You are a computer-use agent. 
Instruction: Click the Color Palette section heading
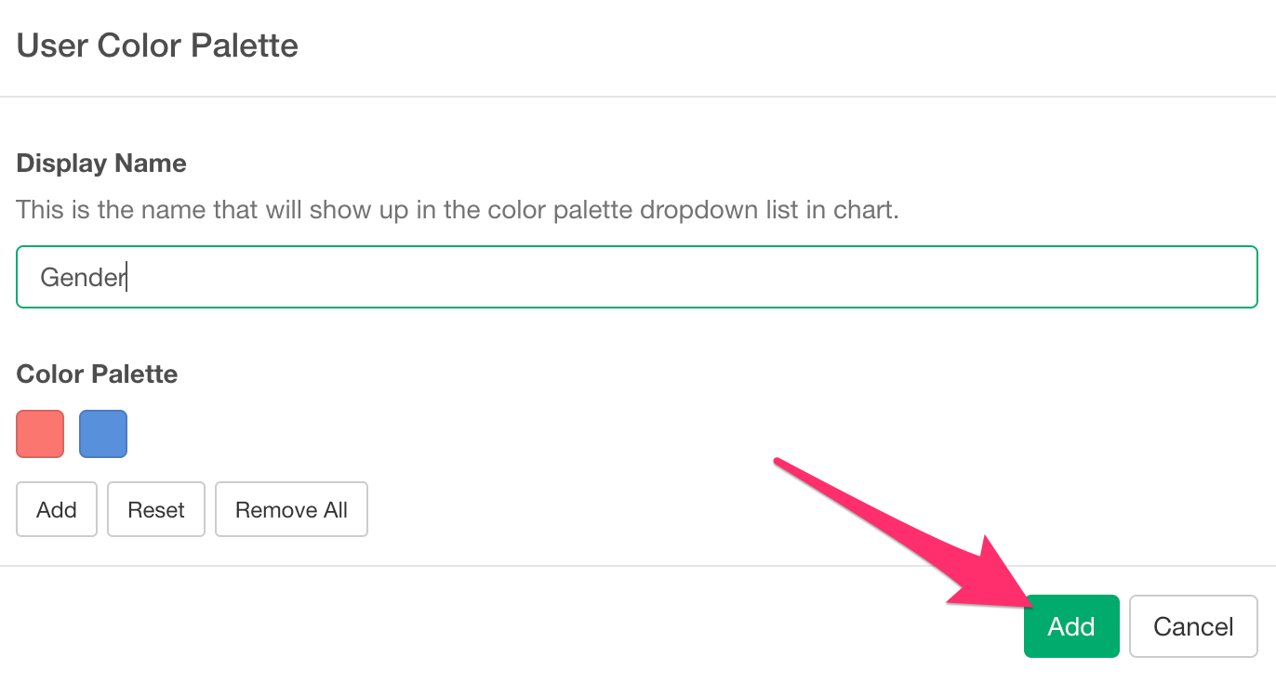[97, 374]
